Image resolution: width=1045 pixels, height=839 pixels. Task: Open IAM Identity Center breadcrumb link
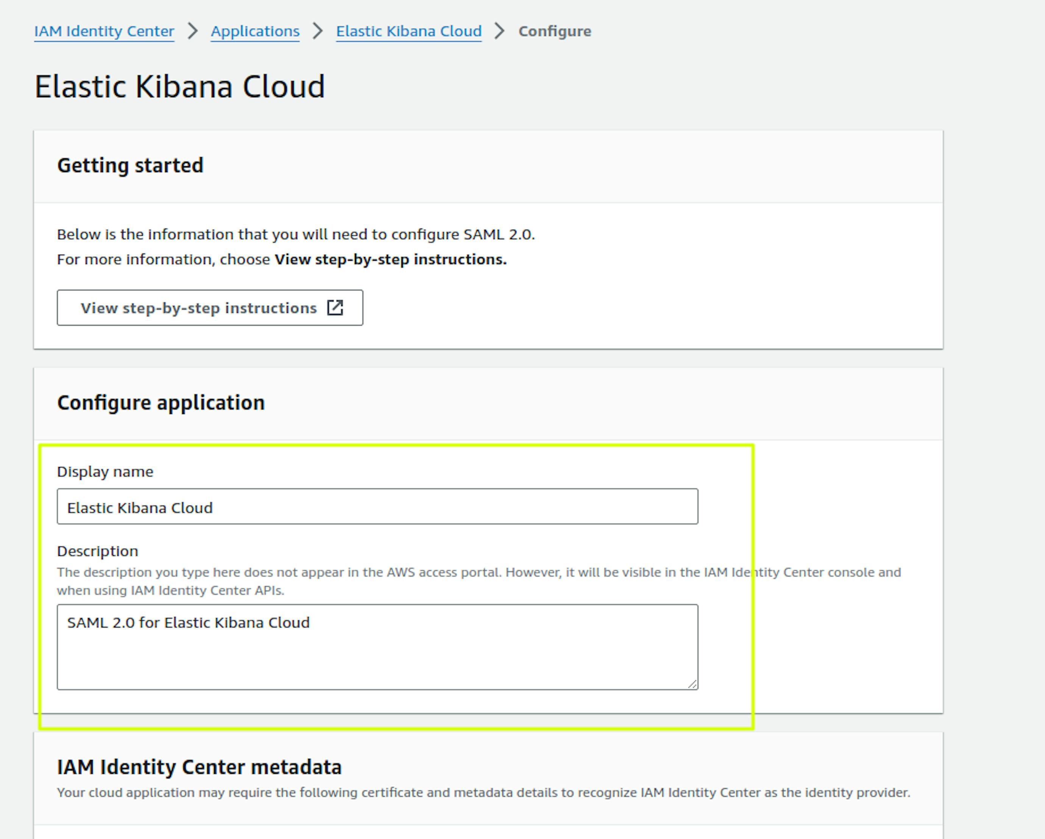tap(104, 31)
